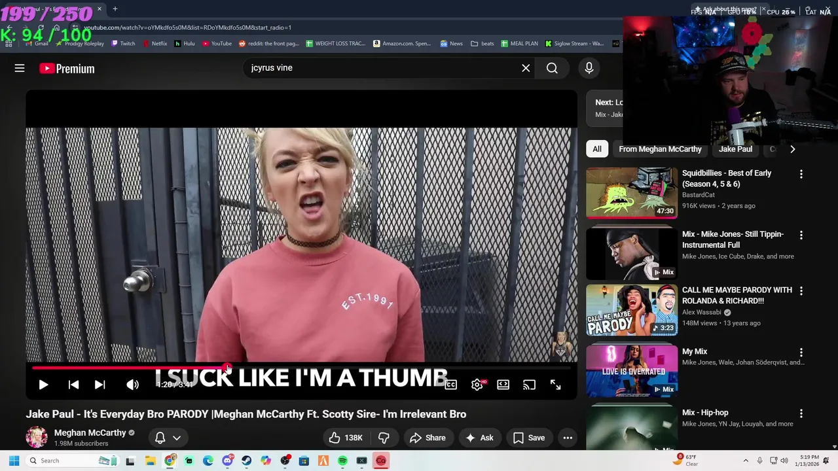Clear the search text with the X
The width and height of the screenshot is (838, 471).
(x=526, y=68)
